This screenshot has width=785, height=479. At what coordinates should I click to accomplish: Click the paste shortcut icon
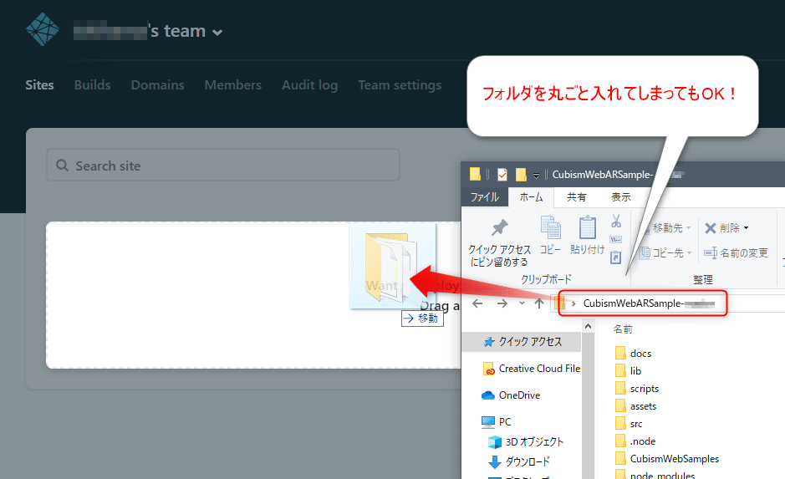(x=616, y=257)
